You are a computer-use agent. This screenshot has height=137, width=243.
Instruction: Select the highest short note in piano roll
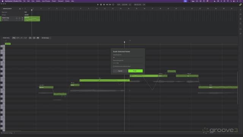tap(172, 71)
